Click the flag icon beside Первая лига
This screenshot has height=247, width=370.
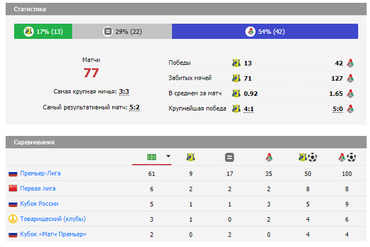coord(12,188)
